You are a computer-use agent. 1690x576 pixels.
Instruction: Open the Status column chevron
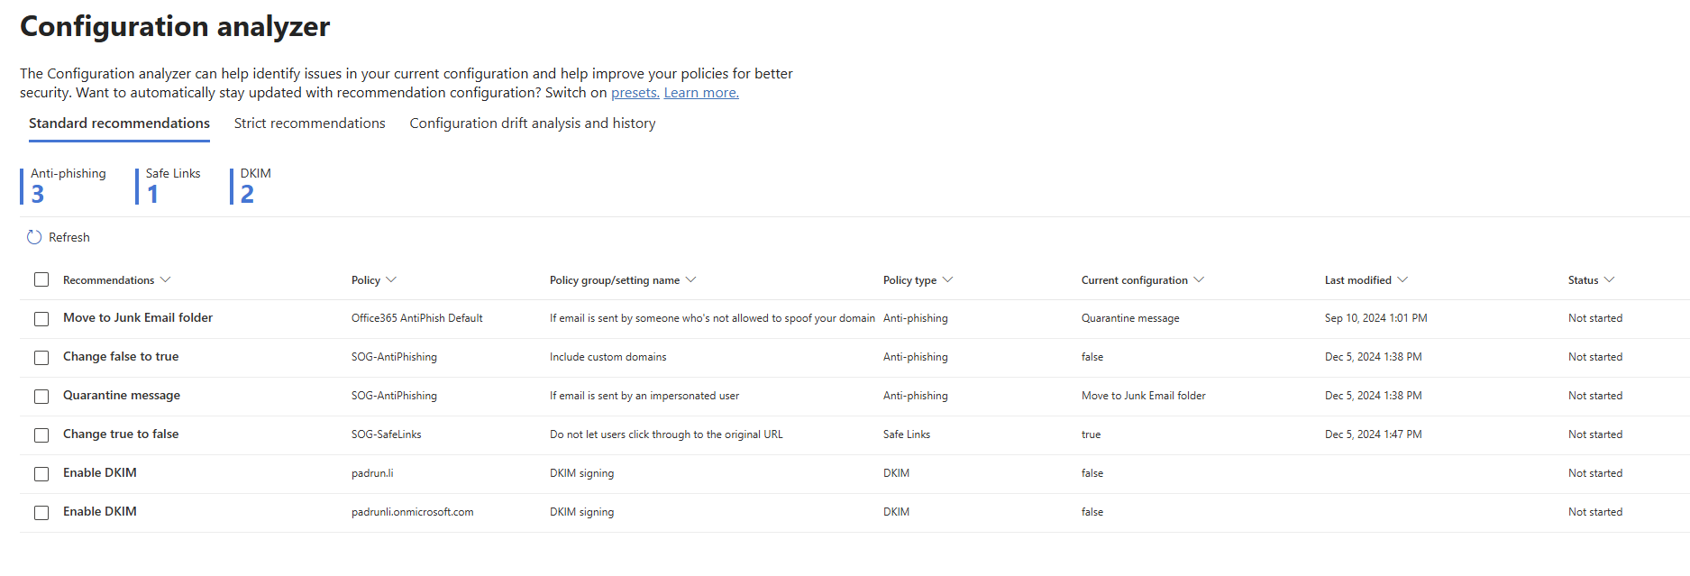[x=1610, y=280]
